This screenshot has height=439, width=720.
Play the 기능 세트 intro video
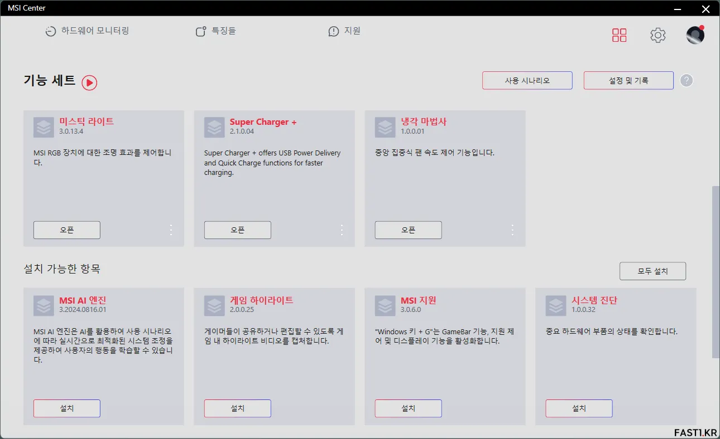coord(89,82)
